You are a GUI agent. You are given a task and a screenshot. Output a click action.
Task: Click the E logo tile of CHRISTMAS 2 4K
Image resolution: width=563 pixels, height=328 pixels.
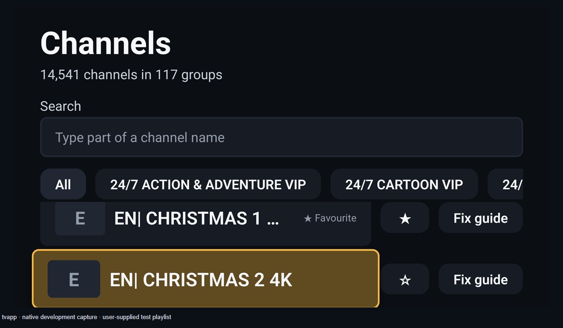74,279
